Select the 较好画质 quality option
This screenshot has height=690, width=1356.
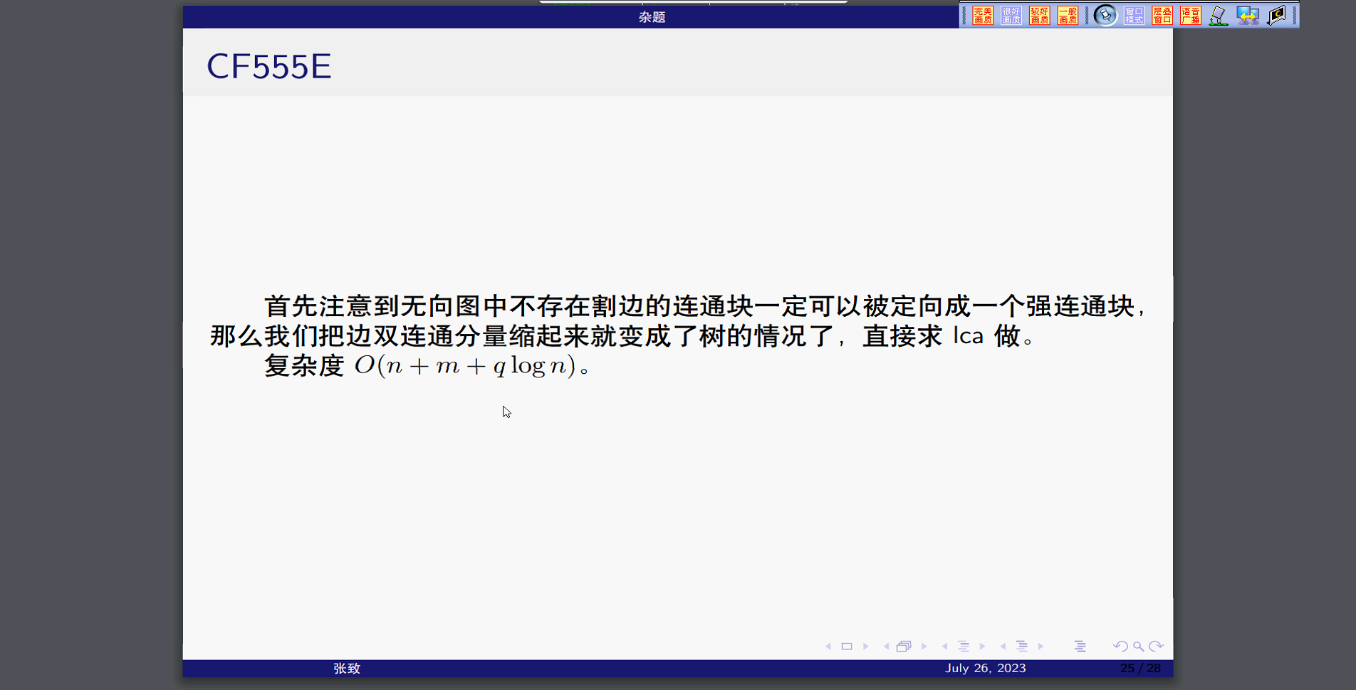[x=1040, y=15]
